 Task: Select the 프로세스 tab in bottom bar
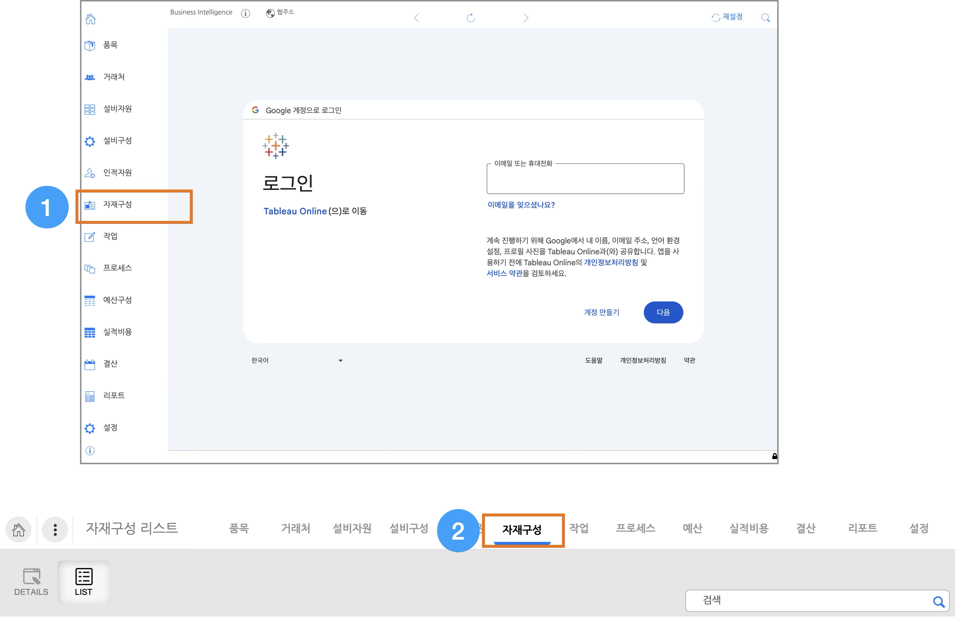click(635, 528)
